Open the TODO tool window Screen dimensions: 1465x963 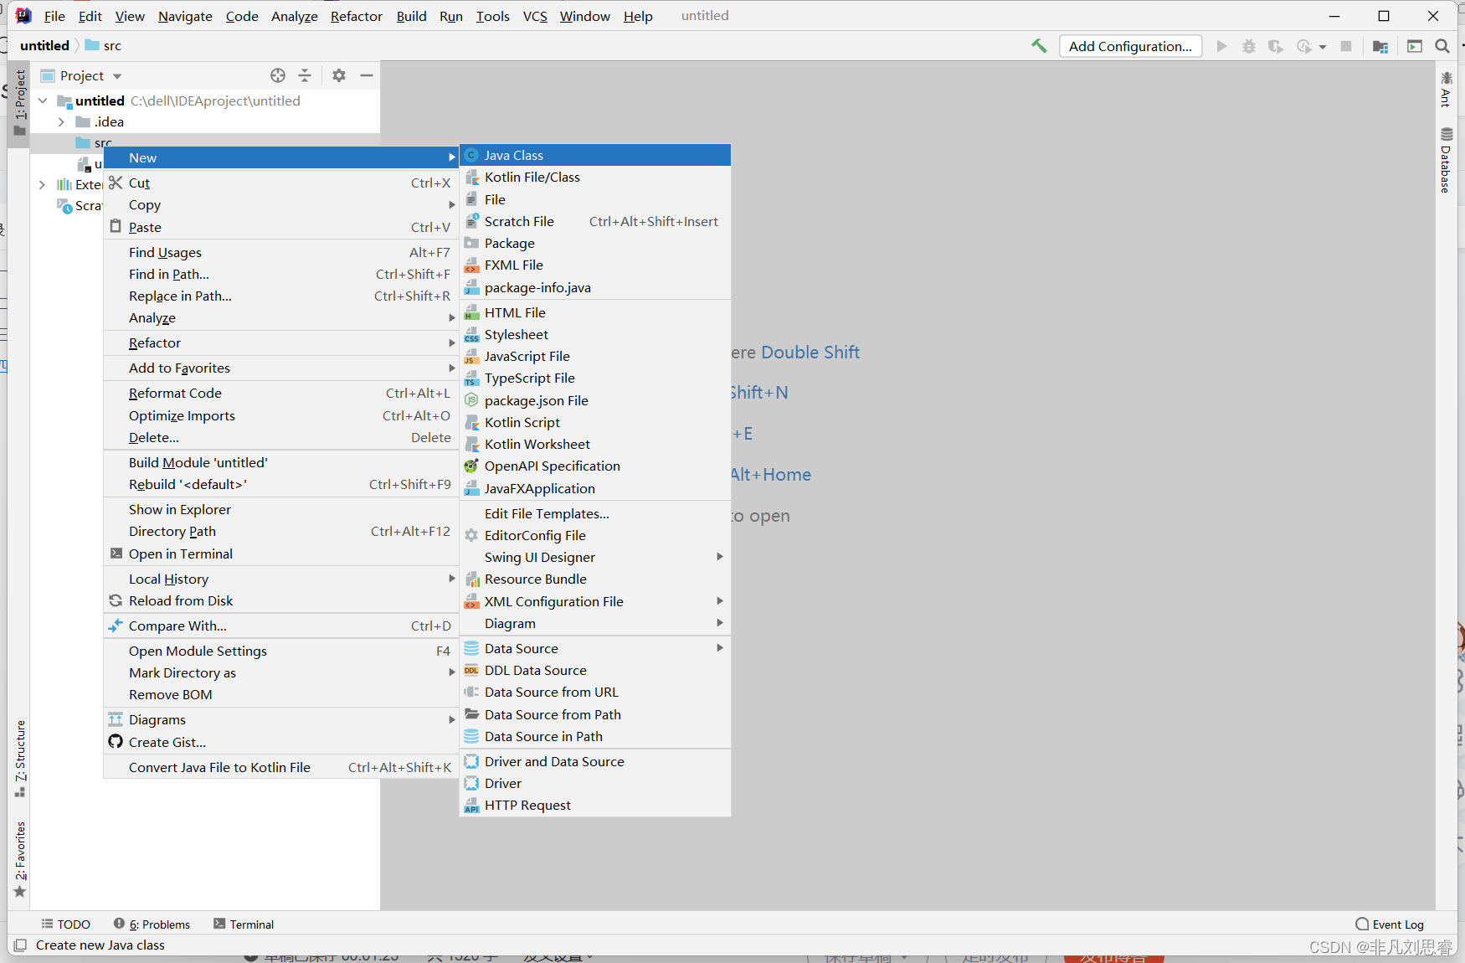[x=66, y=924]
